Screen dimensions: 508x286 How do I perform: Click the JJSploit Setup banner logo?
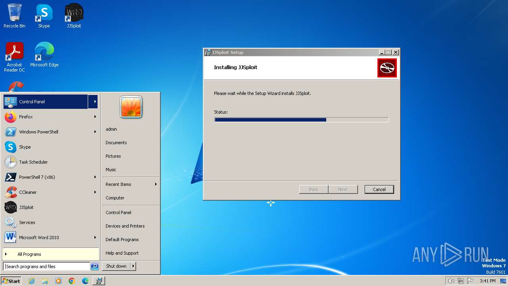pos(387,68)
